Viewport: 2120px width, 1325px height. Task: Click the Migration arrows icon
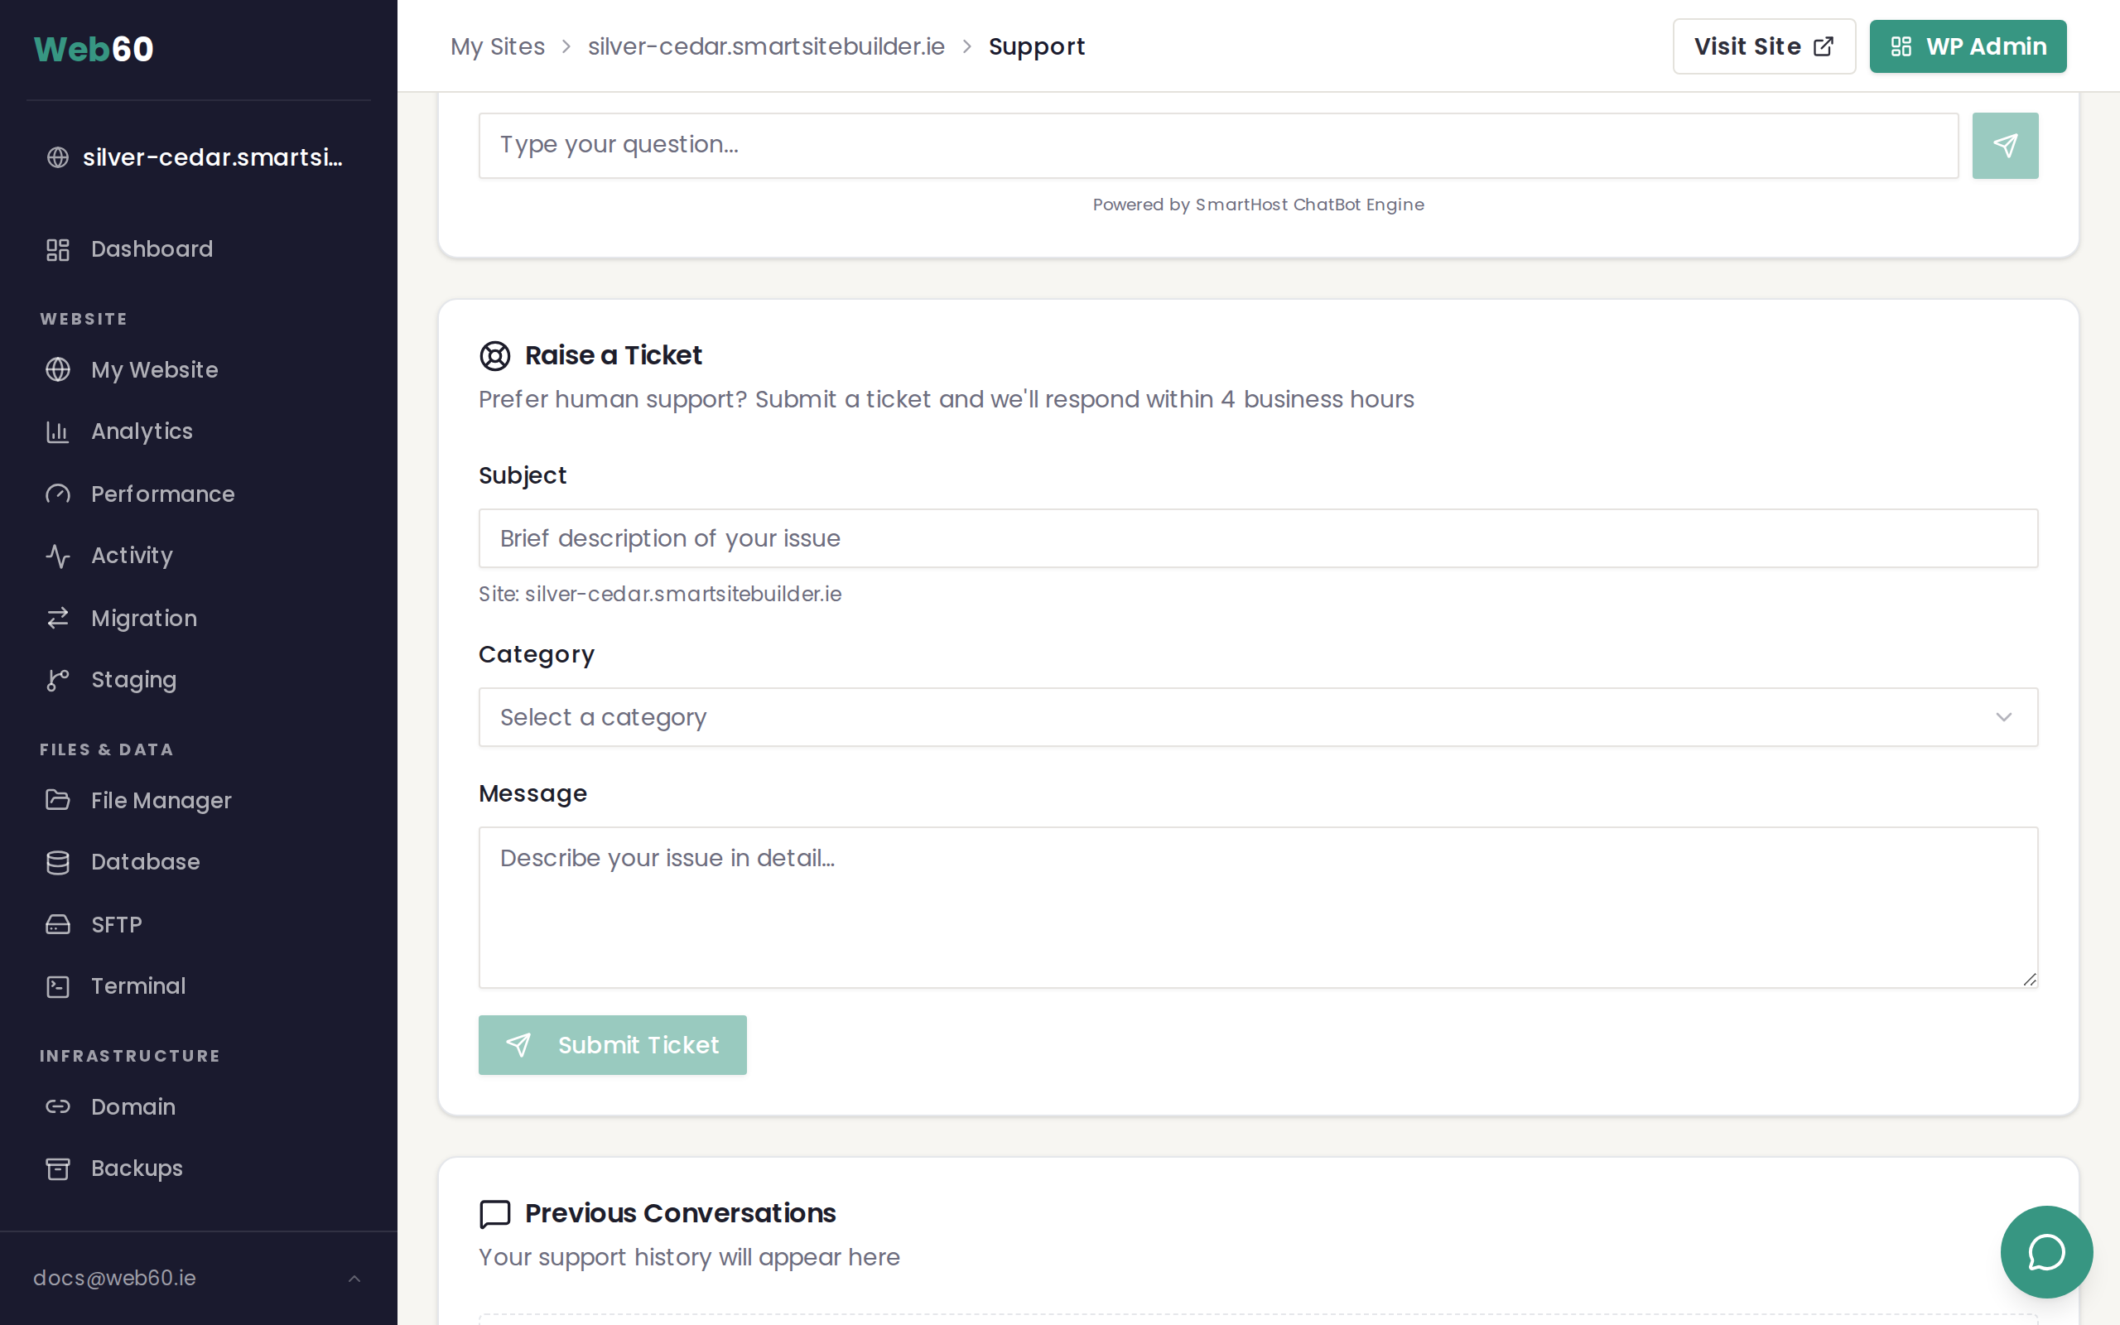click(x=58, y=619)
